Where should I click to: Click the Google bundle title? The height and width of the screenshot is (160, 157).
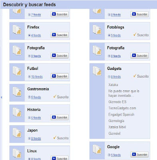click(113, 147)
